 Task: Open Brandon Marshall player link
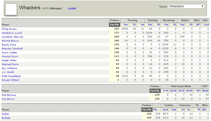click(x=12, y=49)
